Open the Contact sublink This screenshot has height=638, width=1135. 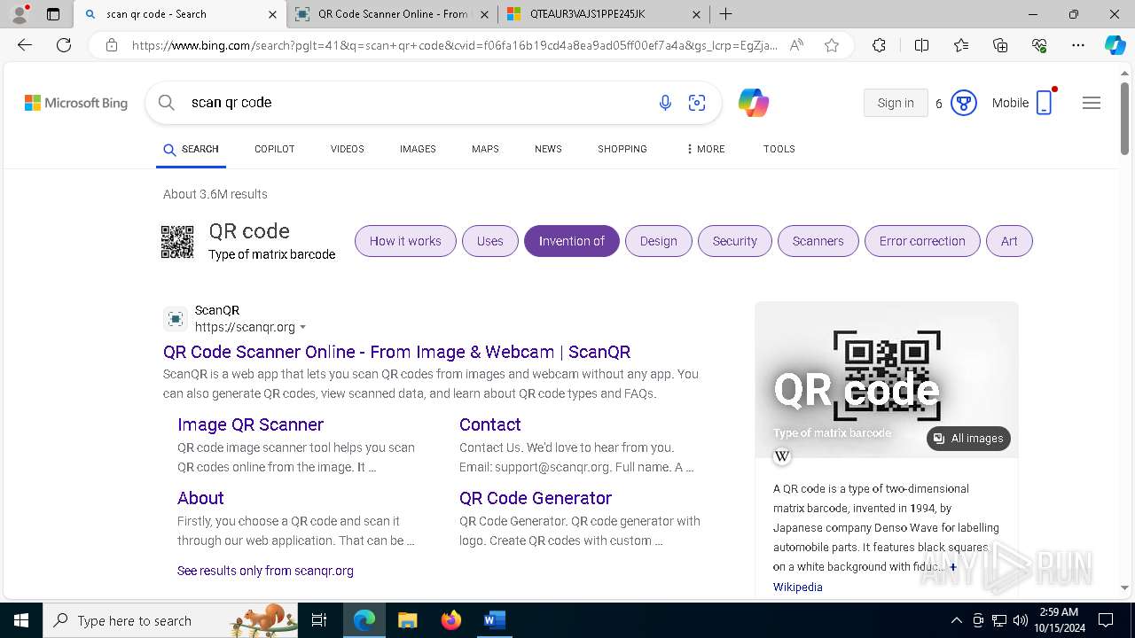point(489,424)
